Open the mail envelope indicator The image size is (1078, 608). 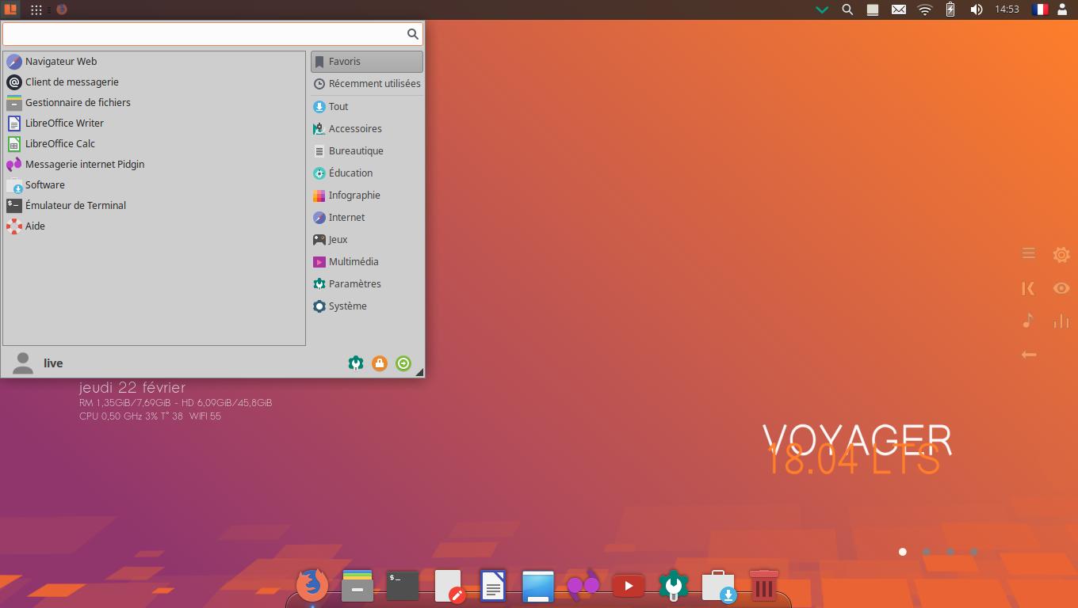(x=899, y=9)
